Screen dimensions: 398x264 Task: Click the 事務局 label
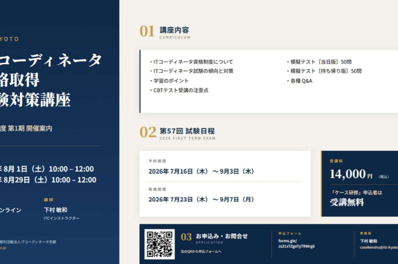[x=366, y=233]
